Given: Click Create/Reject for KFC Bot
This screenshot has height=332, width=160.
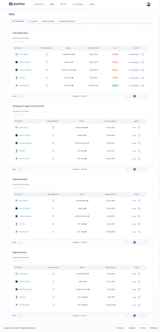Looking at the screenshot, I should (x=134, y=78).
